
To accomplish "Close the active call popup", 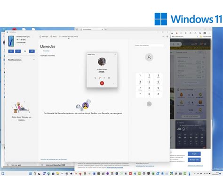I will pyautogui.click(x=115, y=54).
